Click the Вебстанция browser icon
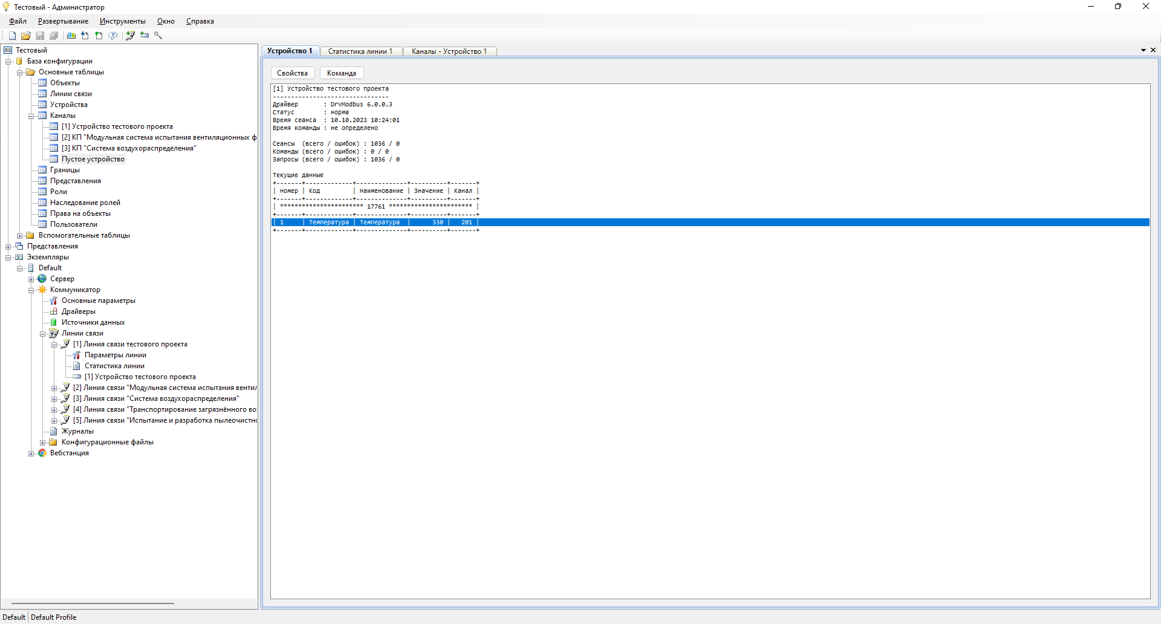Viewport: 1161px width, 624px height. [42, 453]
